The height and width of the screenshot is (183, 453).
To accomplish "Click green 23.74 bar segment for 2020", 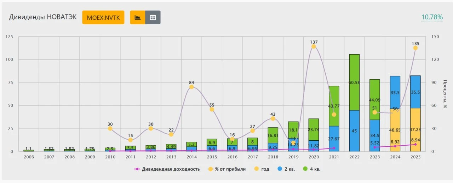I will coord(314,129).
